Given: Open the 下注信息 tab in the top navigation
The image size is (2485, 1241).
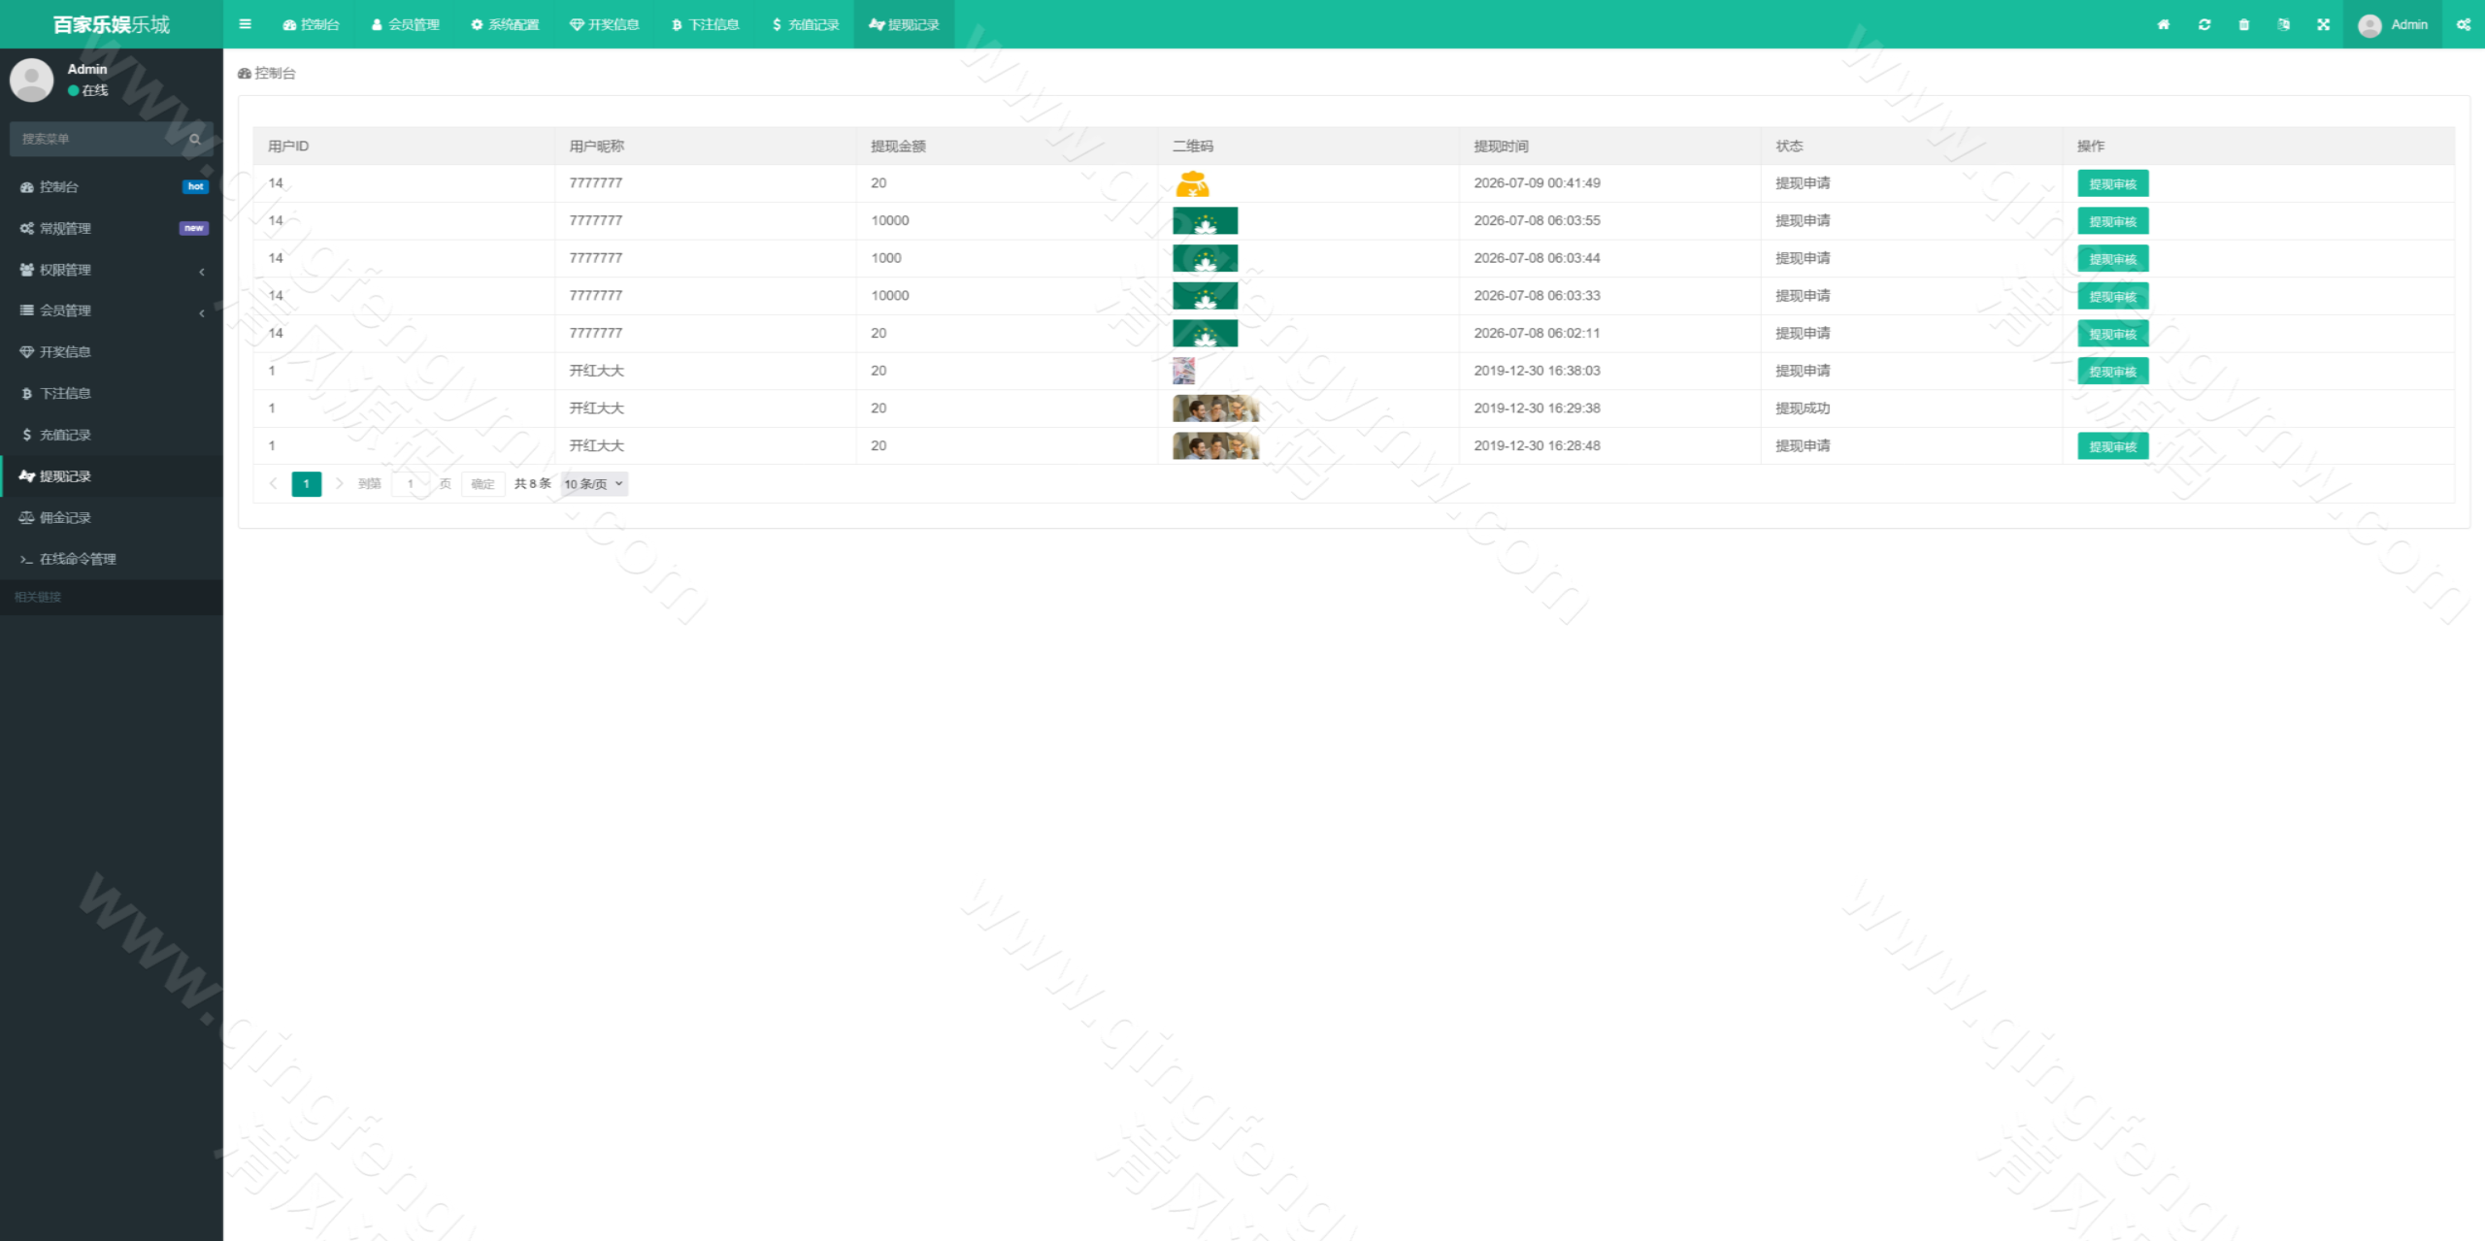Looking at the screenshot, I should tap(705, 24).
